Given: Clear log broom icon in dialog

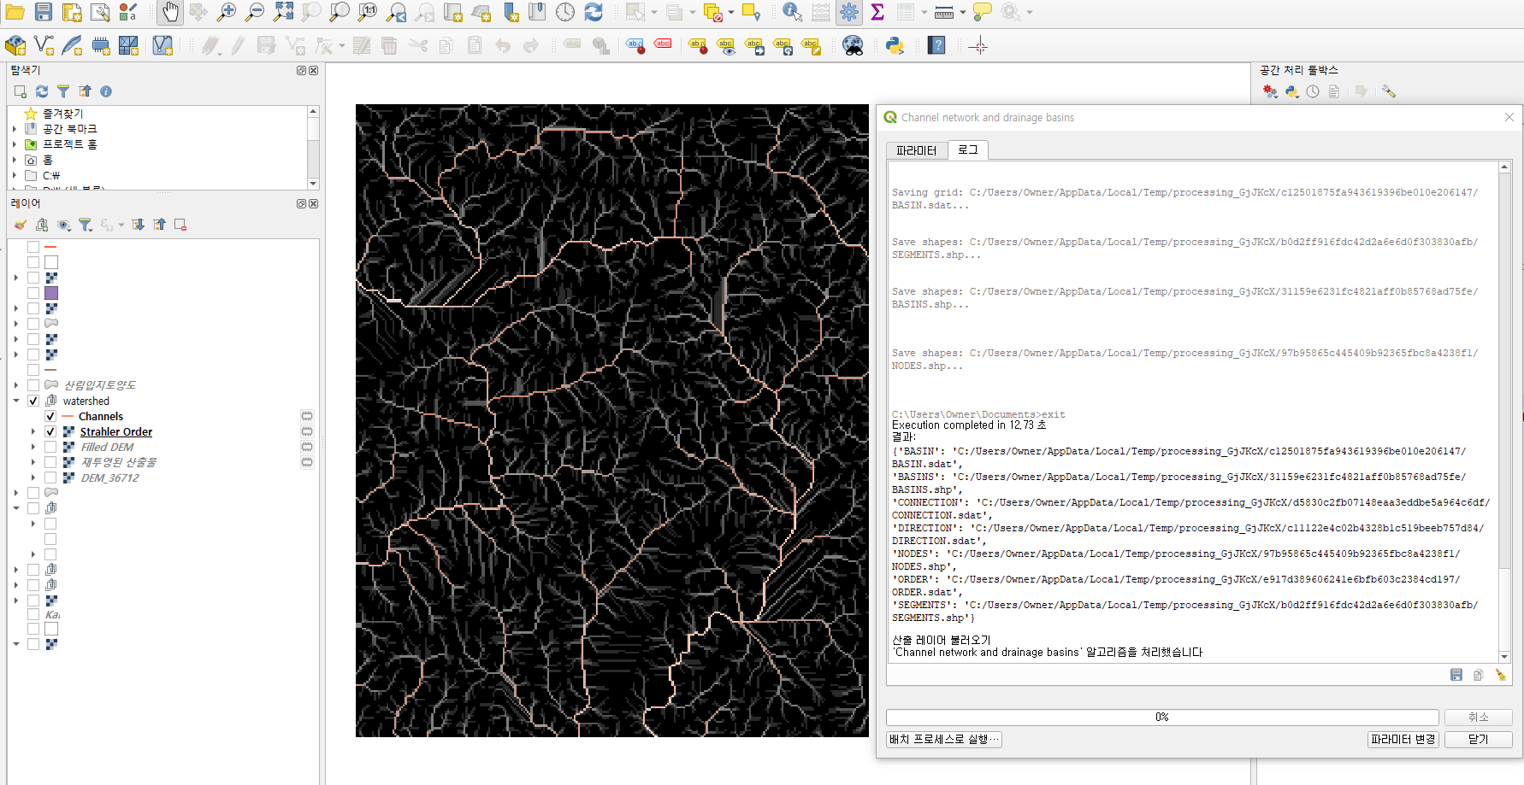Looking at the screenshot, I should click(1500, 675).
